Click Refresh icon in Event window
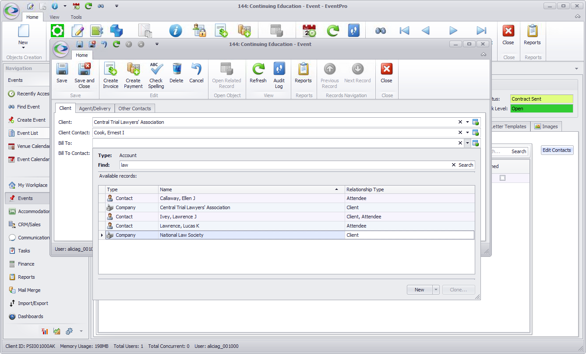The width and height of the screenshot is (586, 354). (258, 69)
